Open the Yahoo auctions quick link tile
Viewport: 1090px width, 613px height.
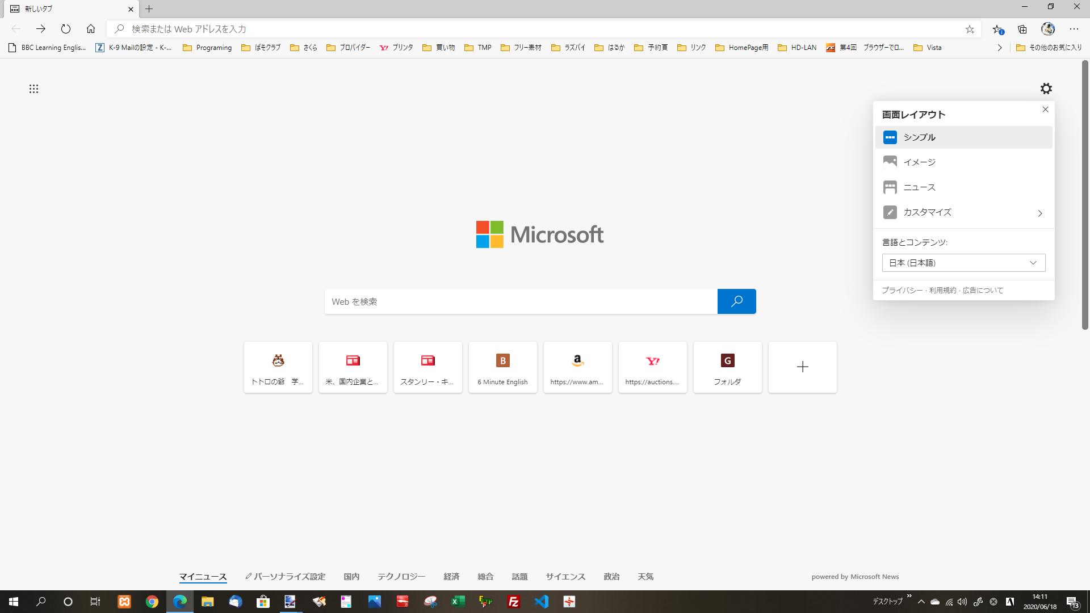tap(652, 367)
